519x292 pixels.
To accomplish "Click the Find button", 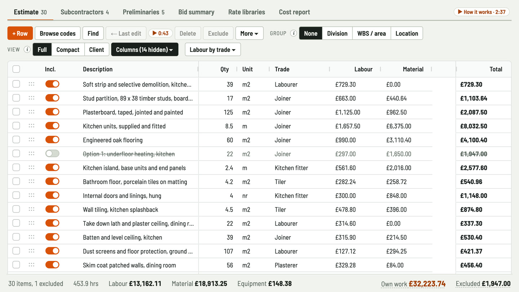I will (x=93, y=33).
